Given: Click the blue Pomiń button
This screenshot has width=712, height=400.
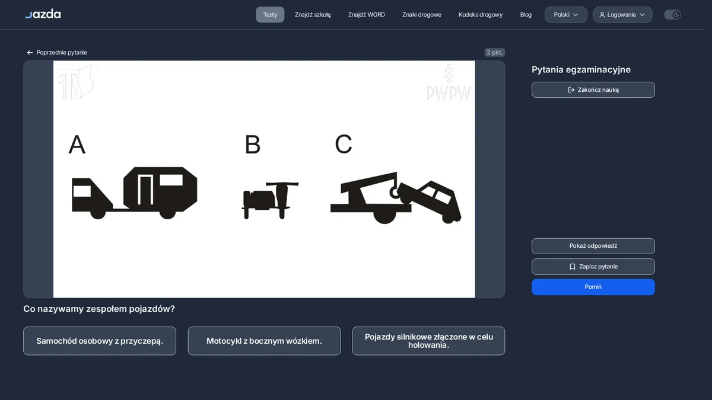Looking at the screenshot, I should click(593, 287).
